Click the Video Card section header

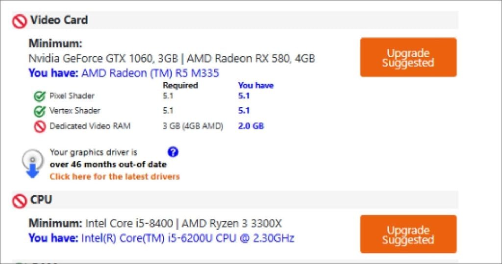click(59, 20)
